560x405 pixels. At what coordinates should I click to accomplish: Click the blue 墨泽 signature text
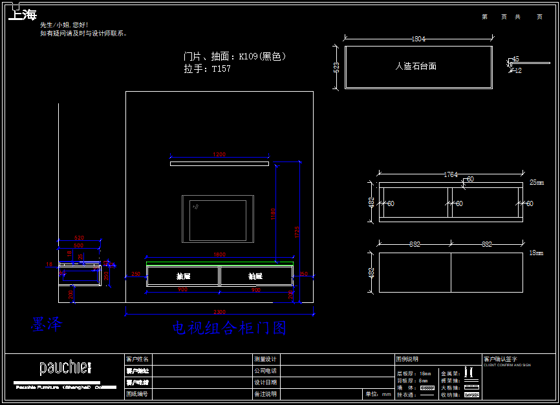[x=47, y=325]
